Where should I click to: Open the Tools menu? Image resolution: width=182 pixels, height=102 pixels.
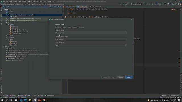(41, 1)
